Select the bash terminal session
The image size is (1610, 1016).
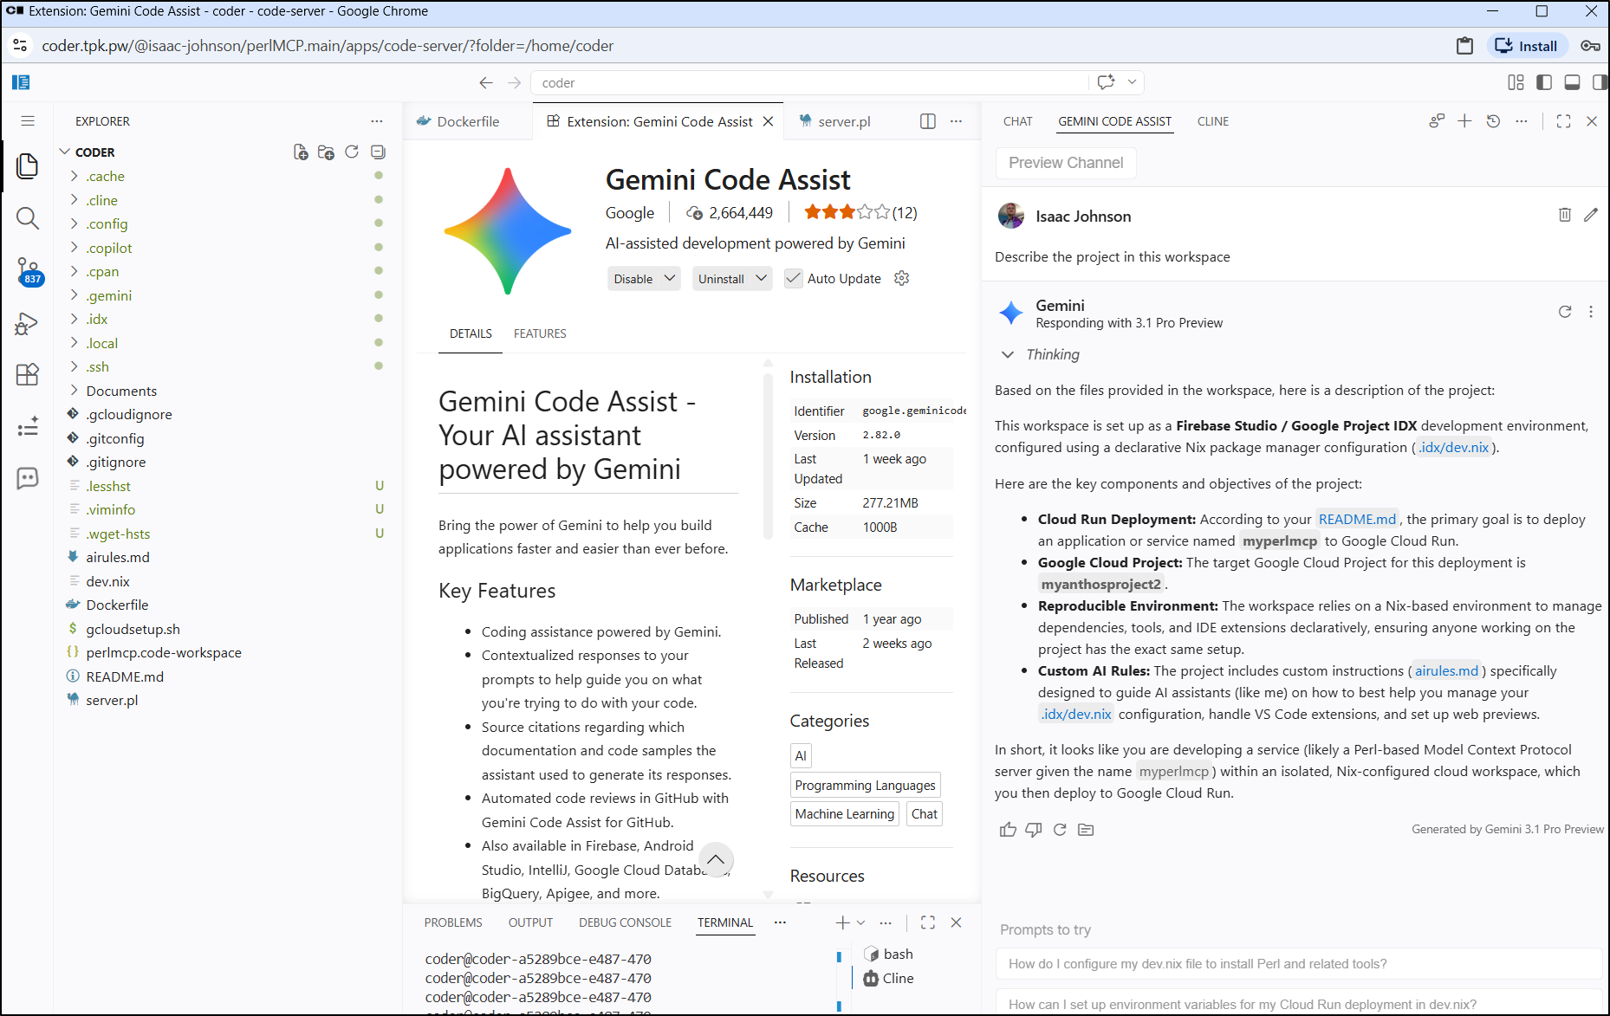tap(899, 954)
